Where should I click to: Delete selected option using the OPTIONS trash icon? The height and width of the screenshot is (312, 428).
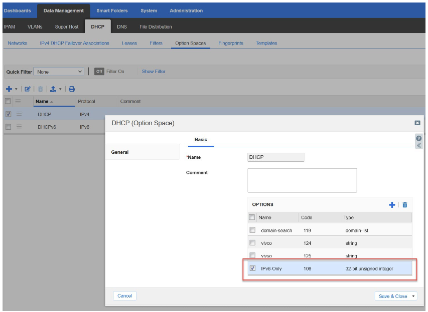pyautogui.click(x=405, y=205)
